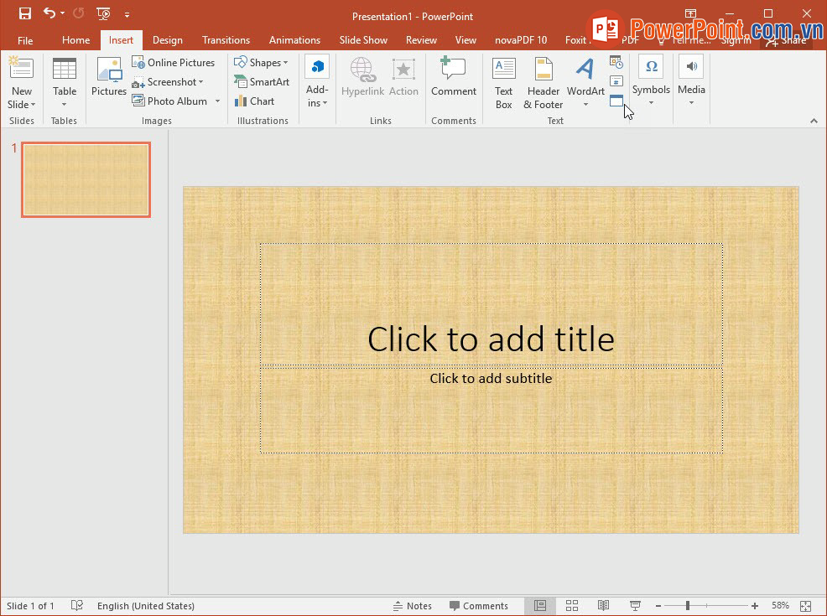
Task: Switch to Reading View
Action: (x=603, y=606)
